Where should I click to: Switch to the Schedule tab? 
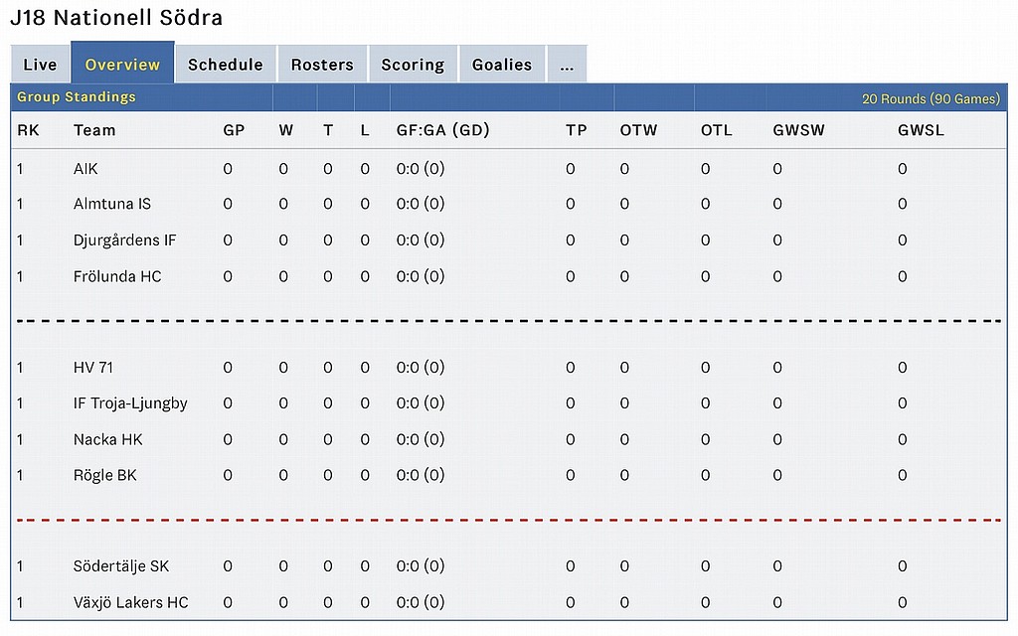[x=226, y=65]
